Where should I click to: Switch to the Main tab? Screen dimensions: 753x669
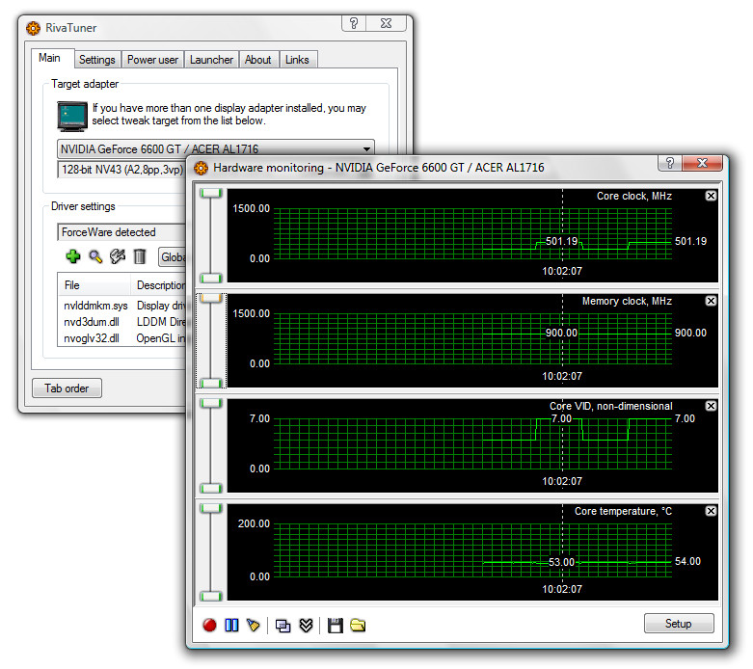pos(49,58)
